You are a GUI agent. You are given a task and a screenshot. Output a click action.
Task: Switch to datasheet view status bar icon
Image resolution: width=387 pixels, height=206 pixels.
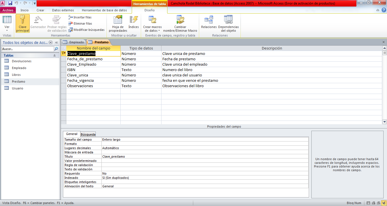[x=368, y=203]
